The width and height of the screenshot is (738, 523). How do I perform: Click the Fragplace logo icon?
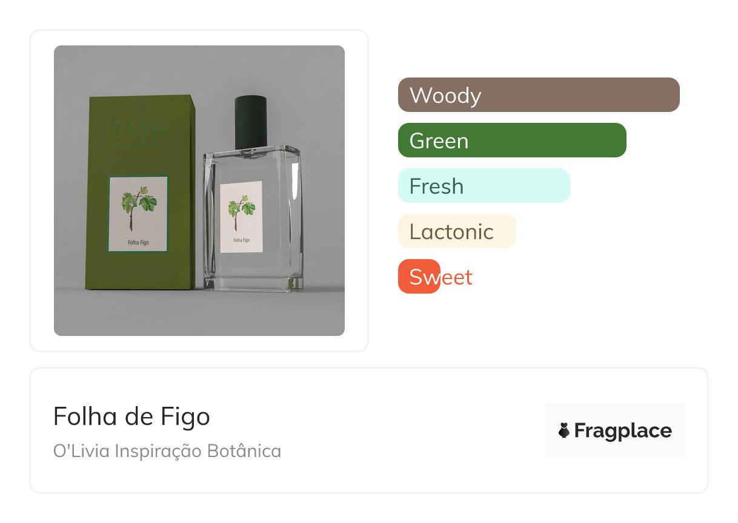(564, 430)
